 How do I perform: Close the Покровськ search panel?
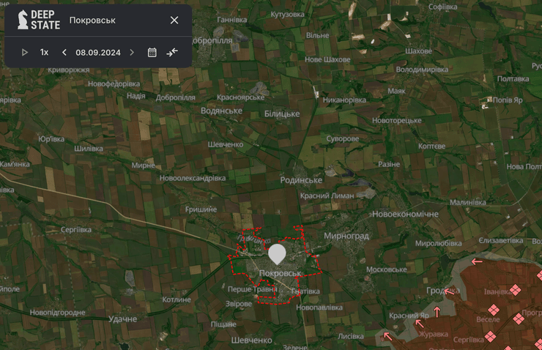(174, 20)
